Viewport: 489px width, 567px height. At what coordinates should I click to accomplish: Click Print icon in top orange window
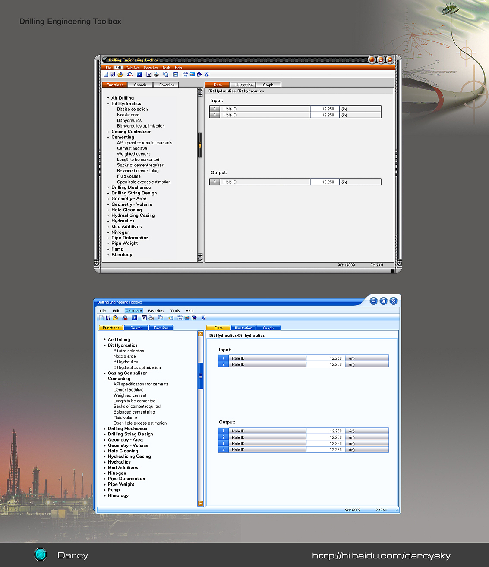156,74
